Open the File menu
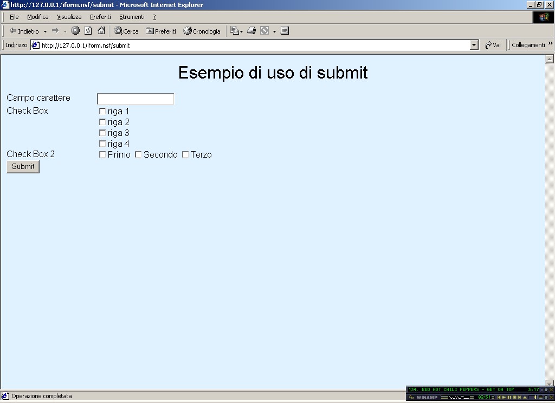The height and width of the screenshot is (403, 555). coord(14,17)
